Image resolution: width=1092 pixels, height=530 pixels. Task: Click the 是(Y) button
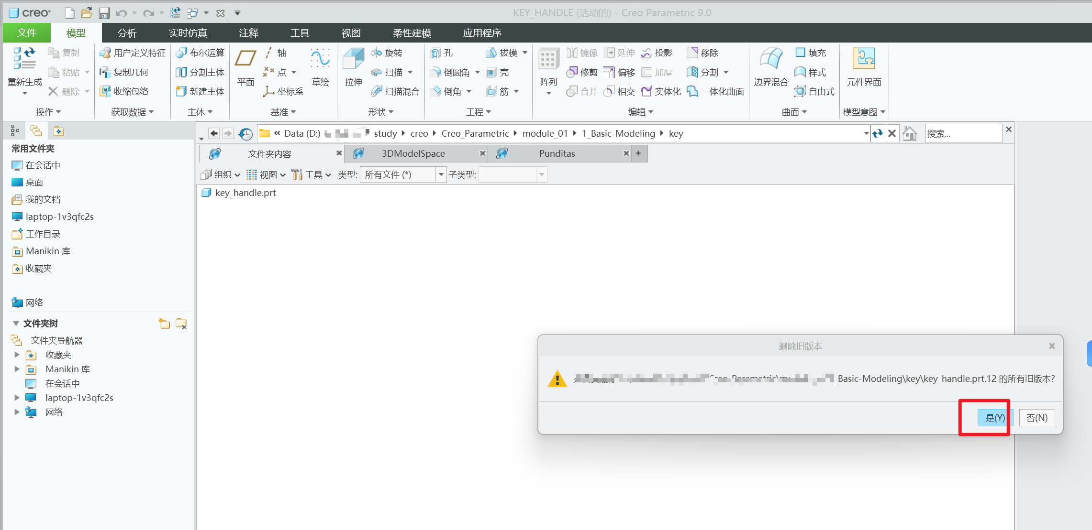coord(994,418)
